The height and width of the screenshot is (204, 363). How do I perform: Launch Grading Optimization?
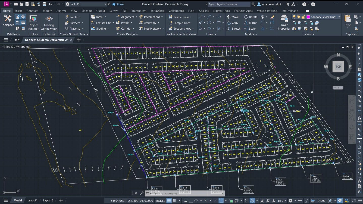(x=49, y=23)
